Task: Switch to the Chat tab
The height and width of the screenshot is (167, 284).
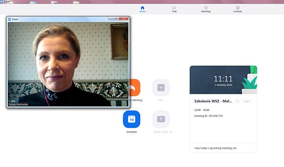Action: tap(174, 9)
